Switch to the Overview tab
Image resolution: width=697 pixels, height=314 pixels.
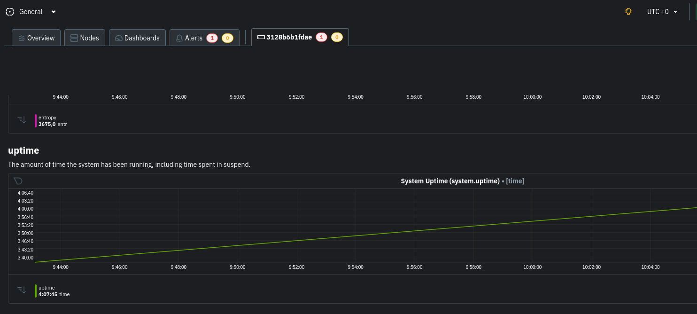[x=37, y=38]
